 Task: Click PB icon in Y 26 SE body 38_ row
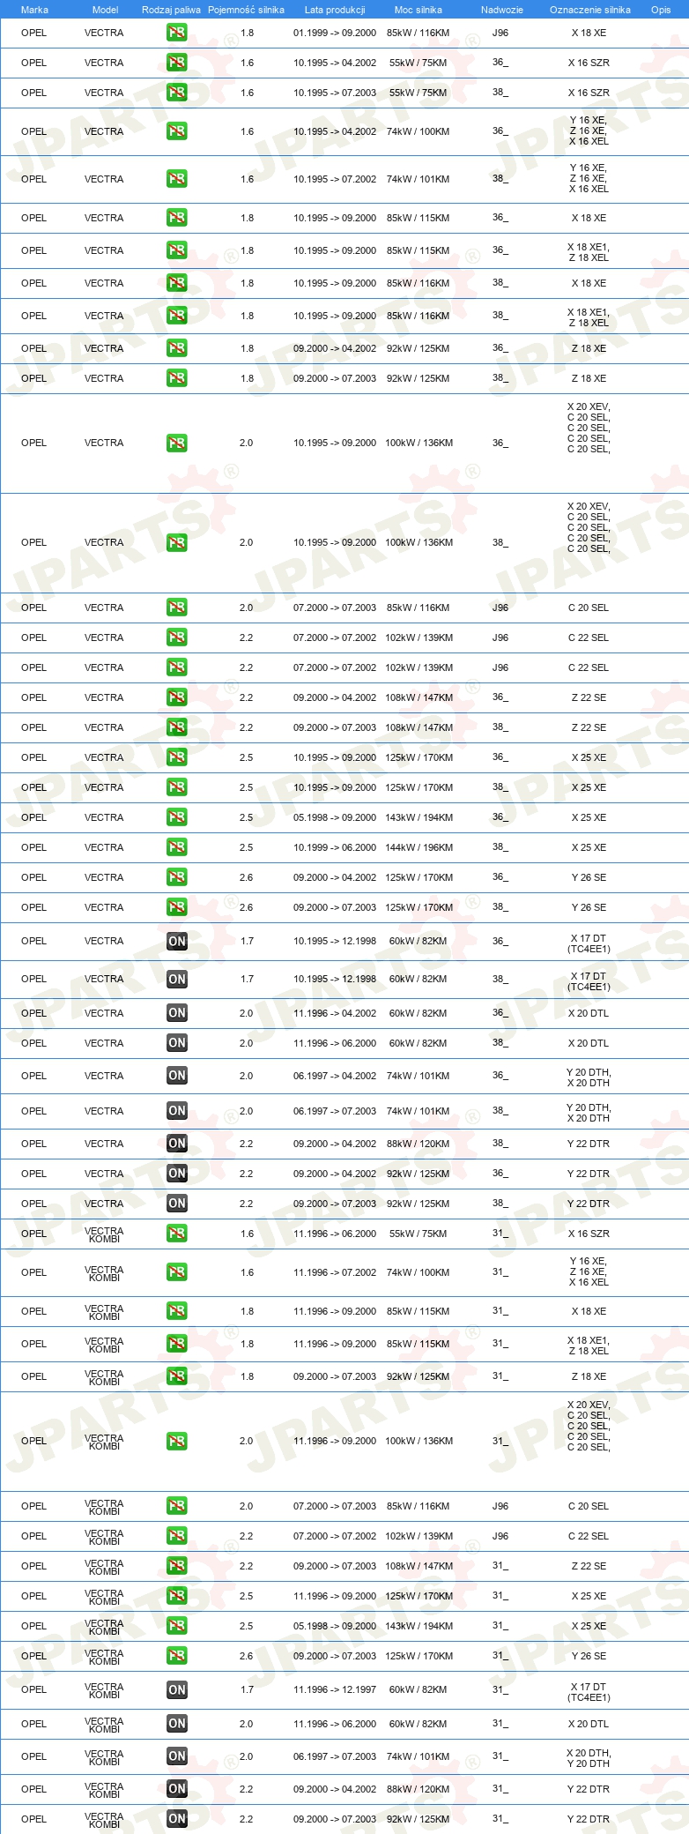(x=176, y=907)
